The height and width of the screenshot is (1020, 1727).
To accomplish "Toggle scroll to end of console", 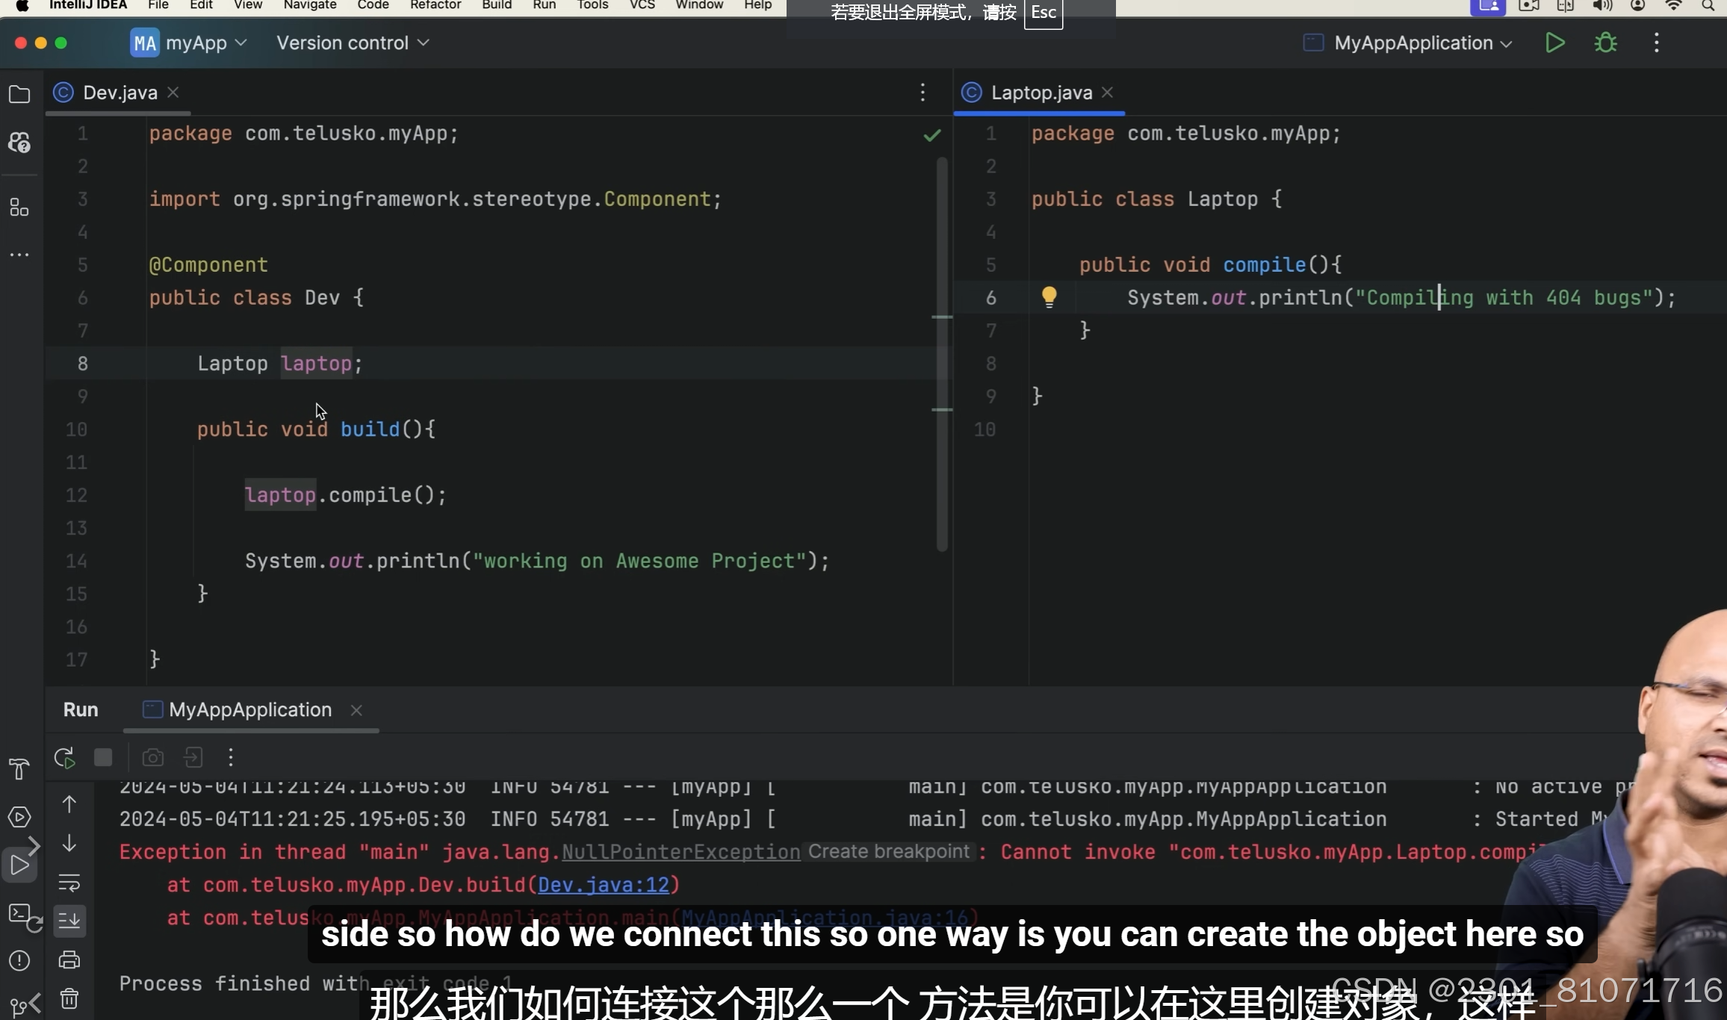I will pos(69,921).
